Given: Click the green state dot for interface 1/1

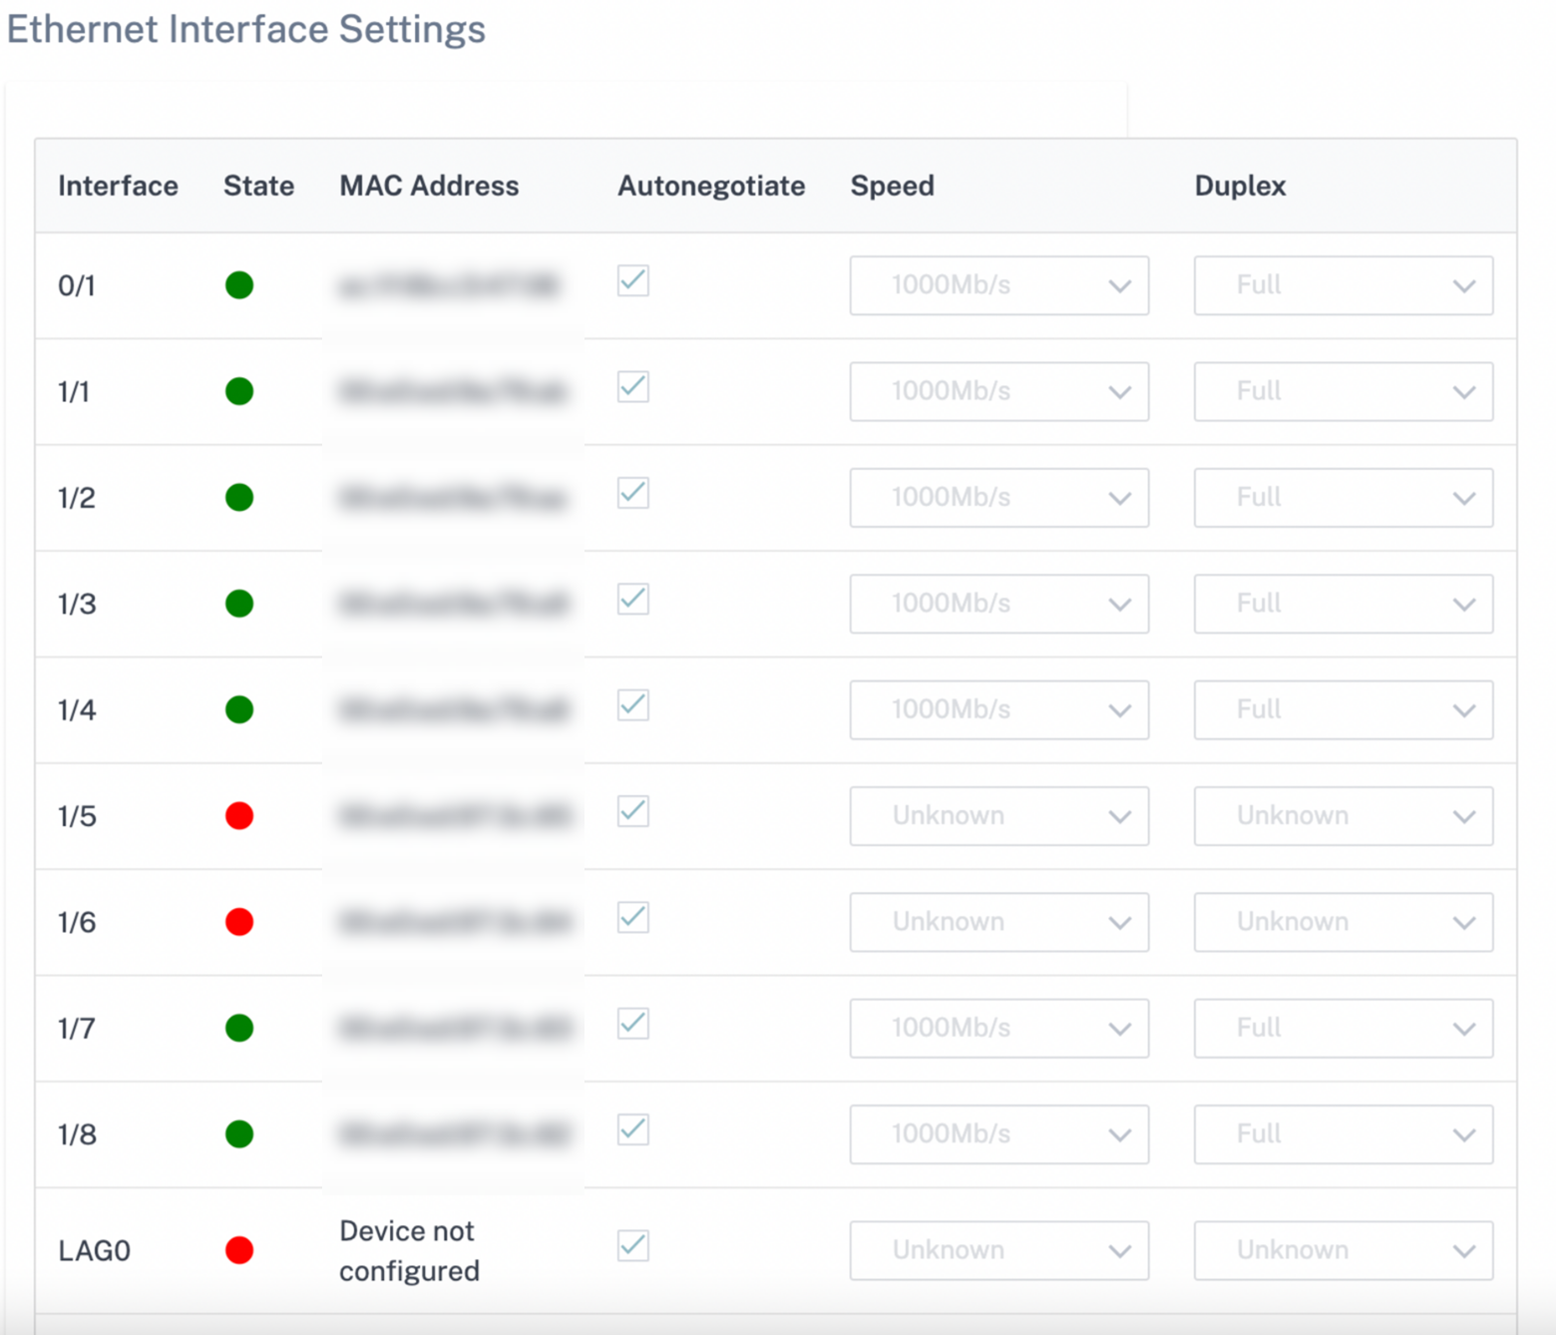Looking at the screenshot, I should click(239, 391).
